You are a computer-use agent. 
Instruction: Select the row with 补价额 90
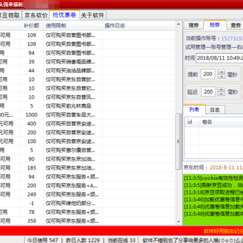88,159
